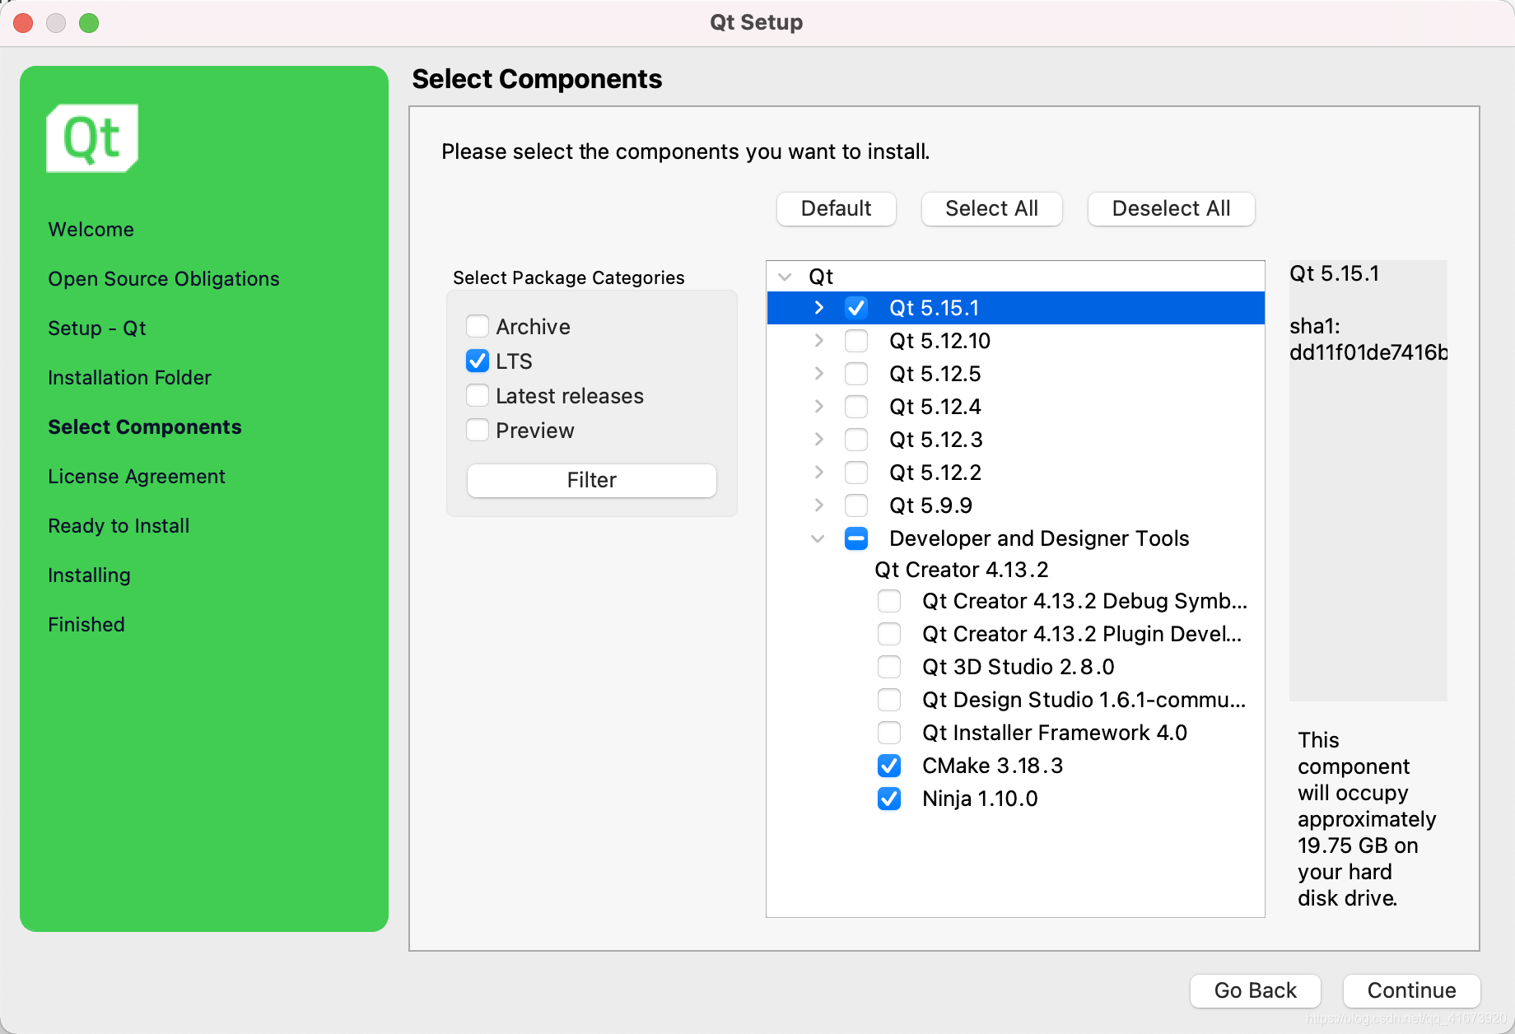
Task: Check Qt Installer Framework 4.0
Action: [x=888, y=733]
